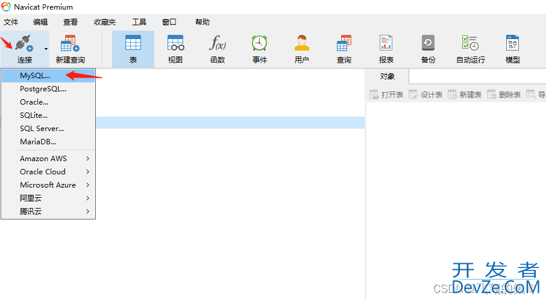Select SQLite... connection type
546x300 pixels.
(48, 115)
